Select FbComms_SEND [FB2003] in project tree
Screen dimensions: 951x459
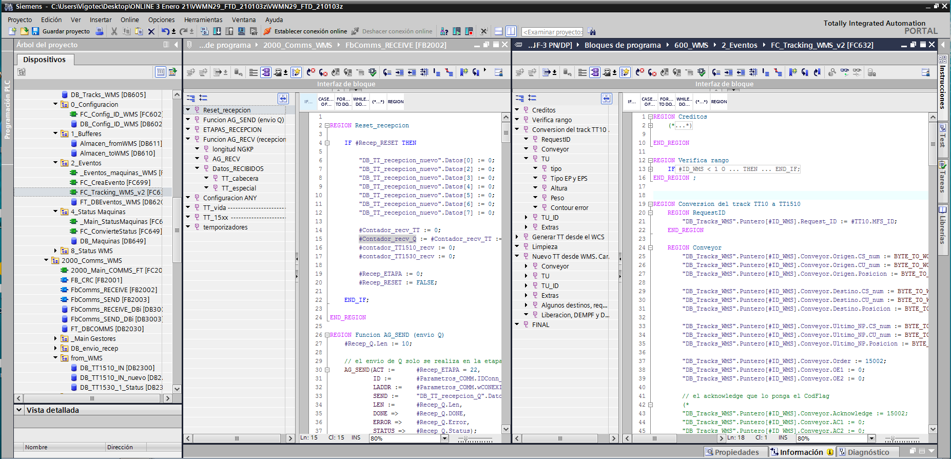pos(110,300)
